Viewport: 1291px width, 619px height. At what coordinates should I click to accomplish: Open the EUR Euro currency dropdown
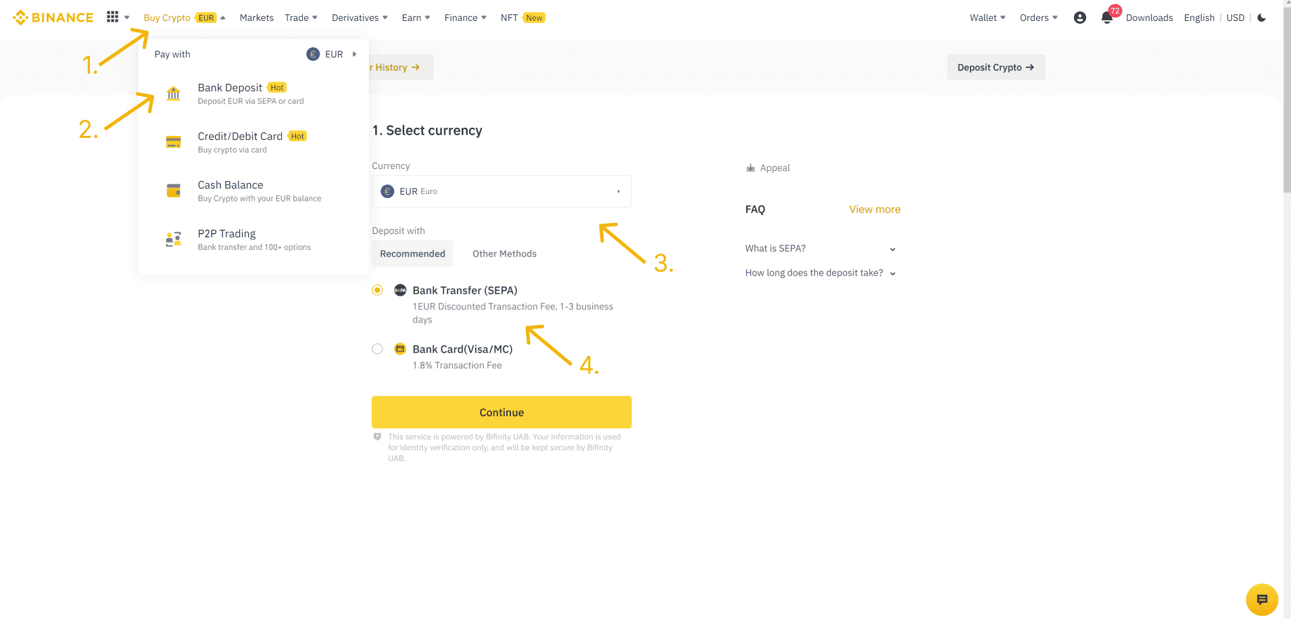click(x=502, y=191)
